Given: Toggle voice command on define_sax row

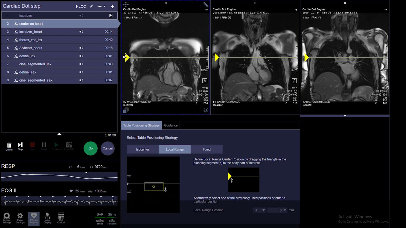Looking at the screenshot, I should click(x=81, y=72).
